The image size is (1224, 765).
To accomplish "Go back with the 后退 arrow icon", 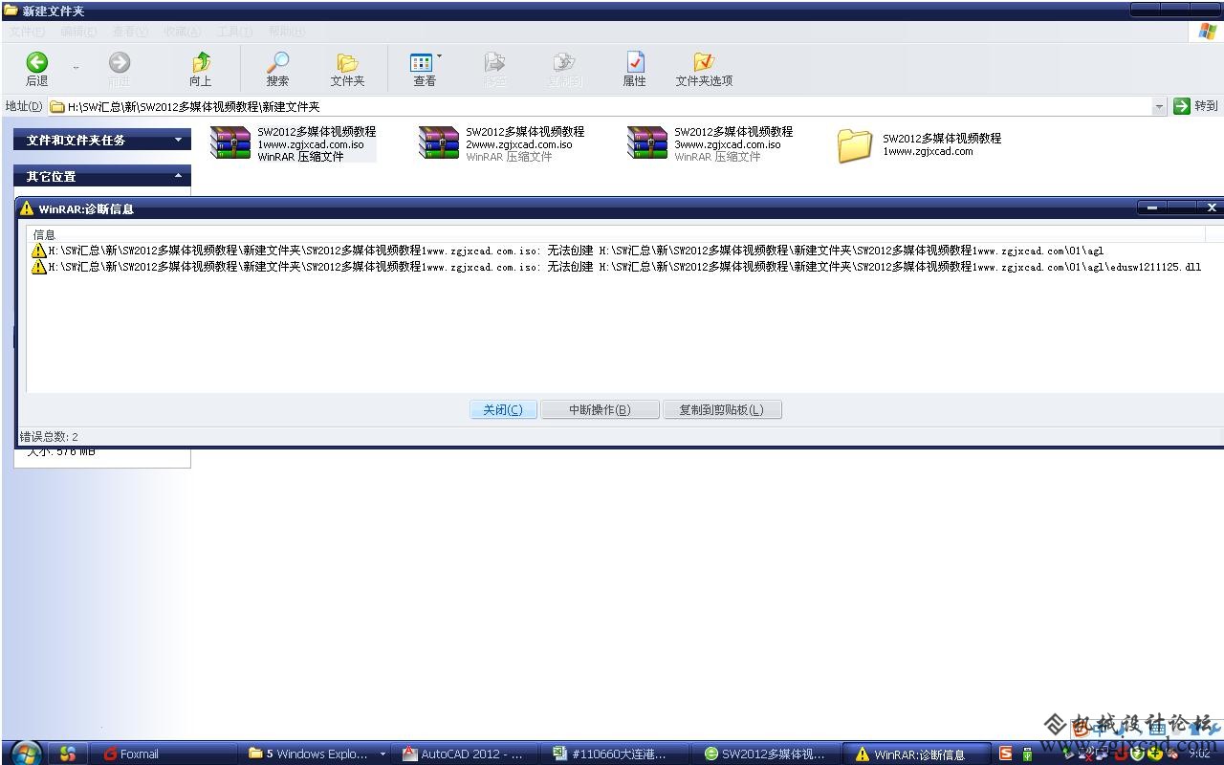I will coord(36,63).
